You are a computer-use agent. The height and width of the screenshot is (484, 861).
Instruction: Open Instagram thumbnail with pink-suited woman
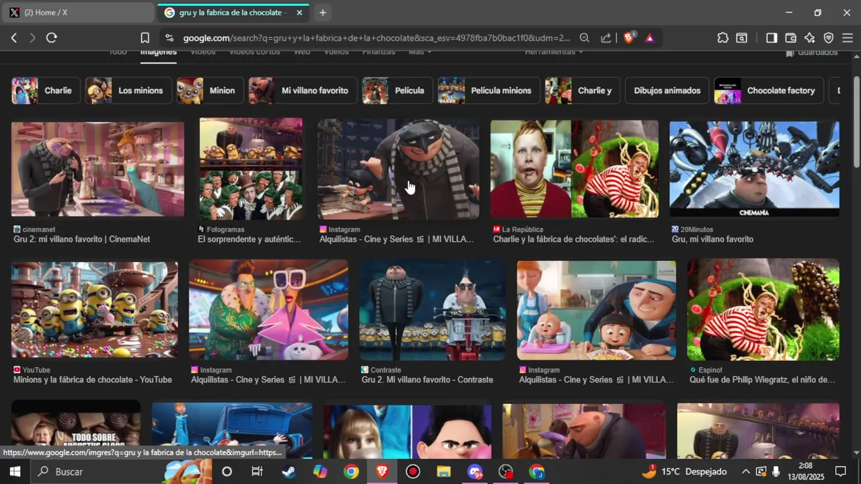tap(268, 310)
